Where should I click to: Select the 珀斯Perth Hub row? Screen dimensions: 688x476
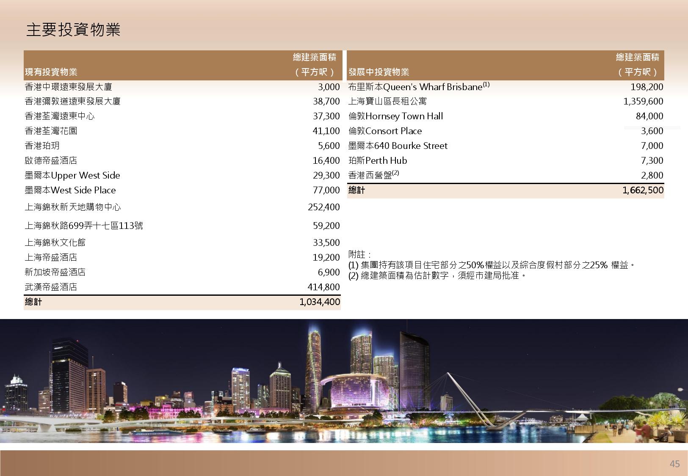pos(377,161)
